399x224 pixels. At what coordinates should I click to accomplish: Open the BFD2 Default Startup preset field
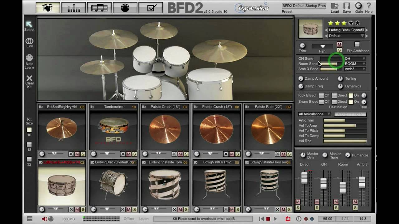(x=304, y=6)
